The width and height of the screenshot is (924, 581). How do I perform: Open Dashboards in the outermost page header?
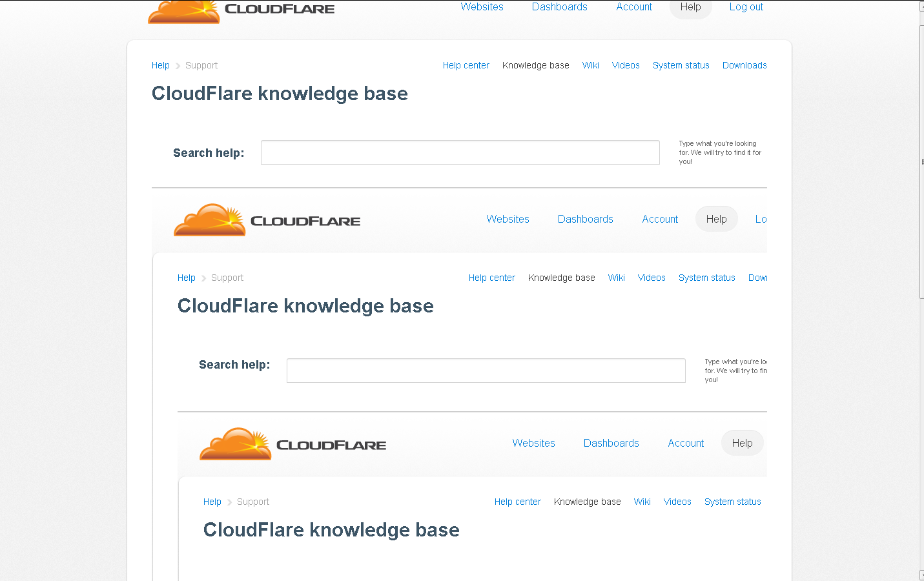pyautogui.click(x=560, y=7)
